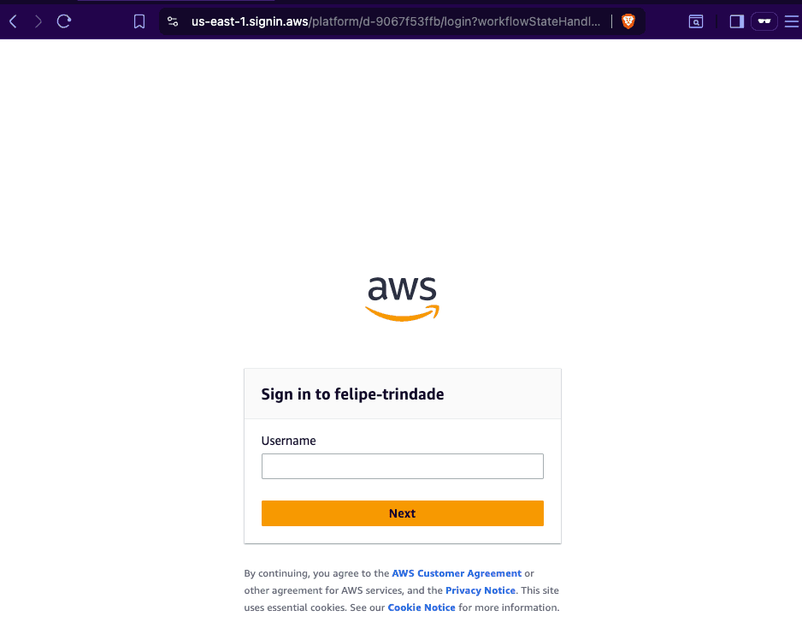
Task: Open the Brave hamburger menu
Action: click(x=791, y=21)
